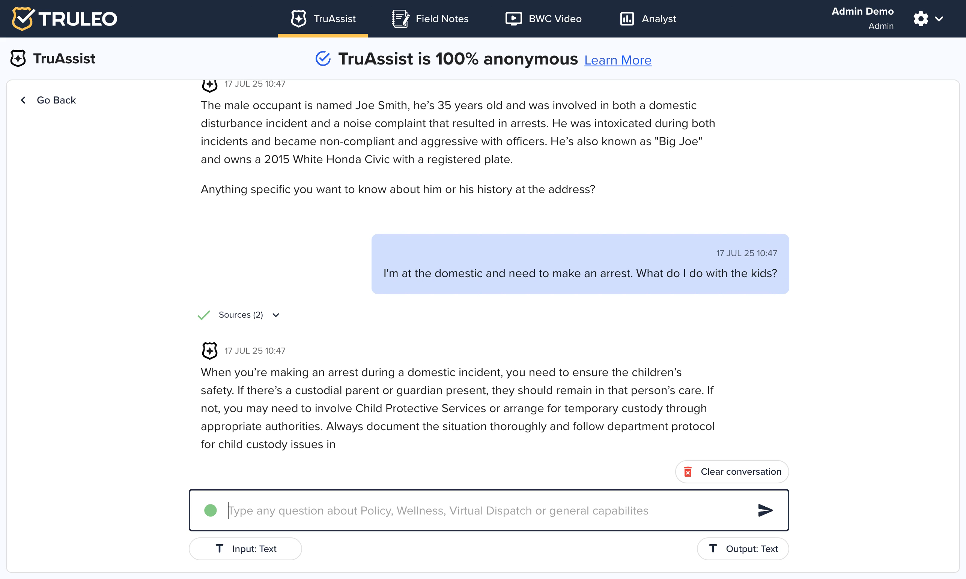Click the badge avatar on latest reply
The image size is (966, 579).
[210, 350]
